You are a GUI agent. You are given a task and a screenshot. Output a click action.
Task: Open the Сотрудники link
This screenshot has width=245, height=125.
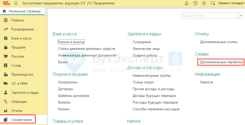142,42
